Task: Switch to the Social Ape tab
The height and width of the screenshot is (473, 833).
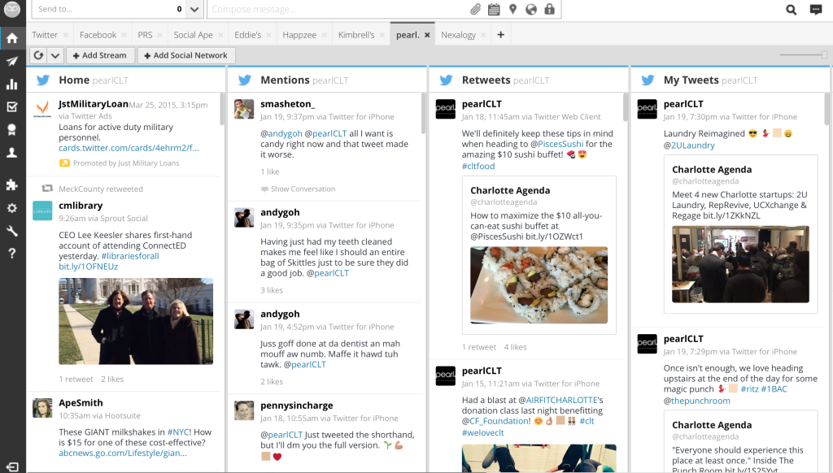Action: click(193, 35)
